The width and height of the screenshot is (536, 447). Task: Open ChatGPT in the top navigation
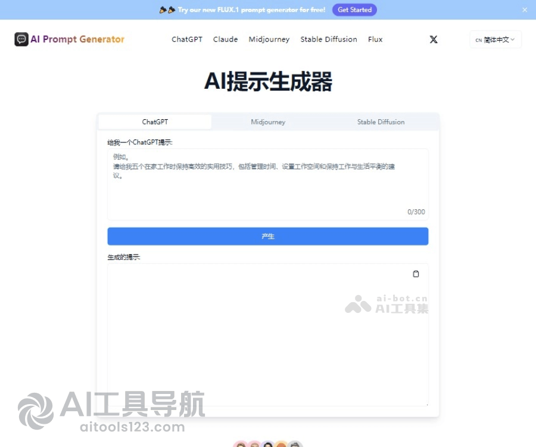187,39
